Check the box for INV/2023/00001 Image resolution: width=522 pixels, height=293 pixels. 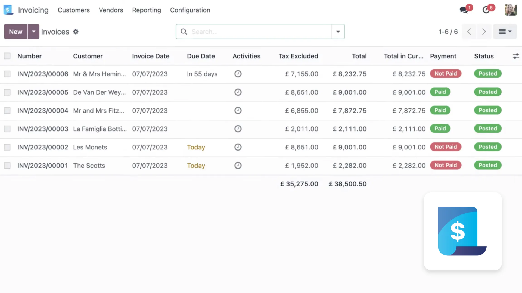(x=7, y=166)
